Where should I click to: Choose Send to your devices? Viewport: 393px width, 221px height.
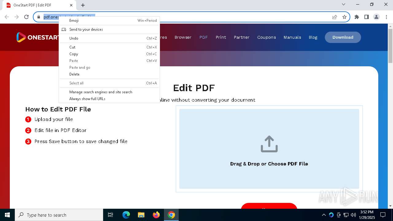coord(109,29)
